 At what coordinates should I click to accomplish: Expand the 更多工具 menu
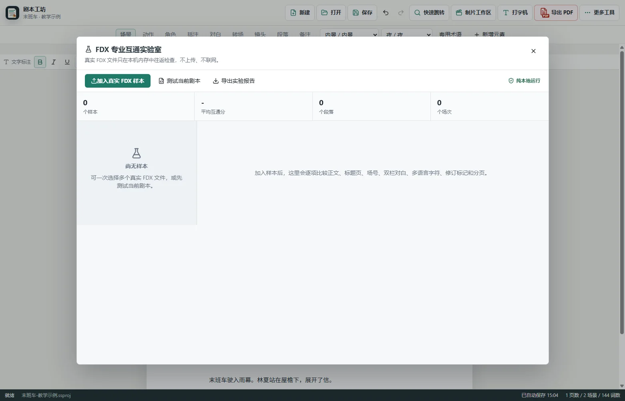tap(599, 13)
